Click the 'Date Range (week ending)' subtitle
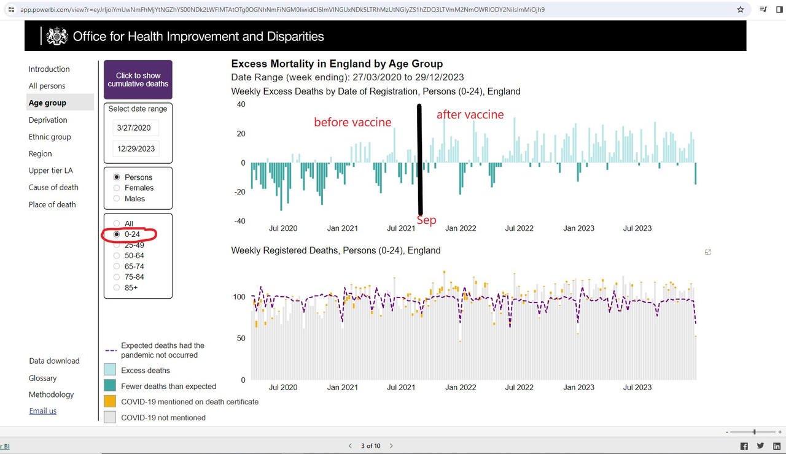This screenshot has height=454, width=786. coord(348,77)
